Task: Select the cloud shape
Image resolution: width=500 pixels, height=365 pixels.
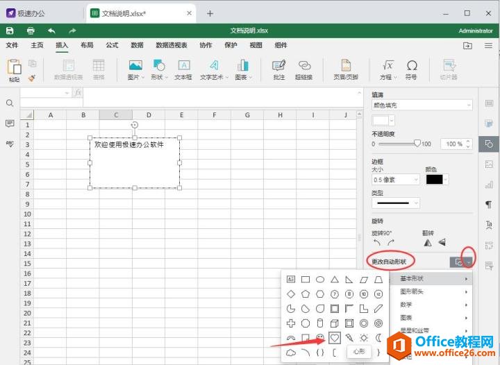Action: click(x=291, y=353)
